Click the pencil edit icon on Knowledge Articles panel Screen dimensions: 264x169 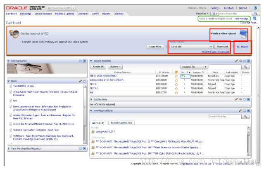[x=240, y=111]
